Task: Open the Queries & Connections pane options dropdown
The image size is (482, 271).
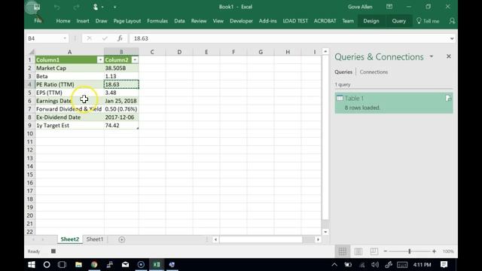Action: pyautogui.click(x=432, y=56)
